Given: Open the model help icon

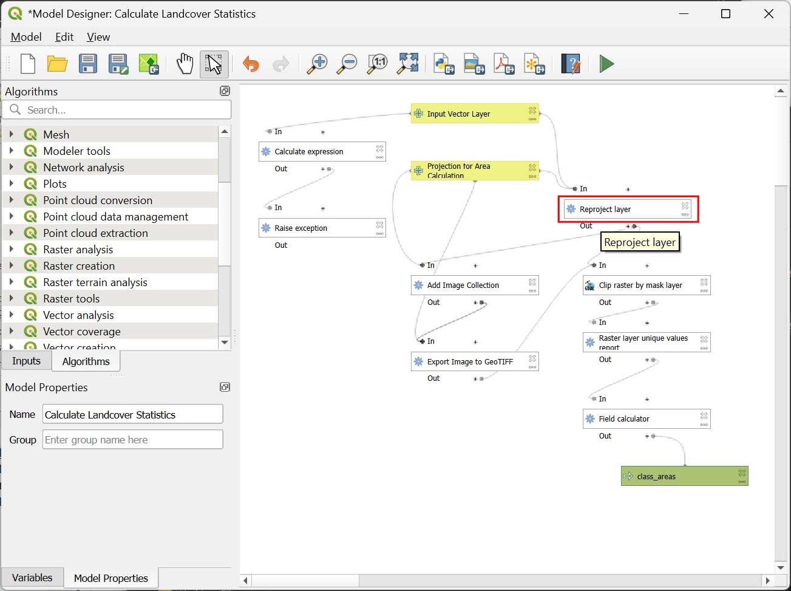Looking at the screenshot, I should tap(571, 64).
